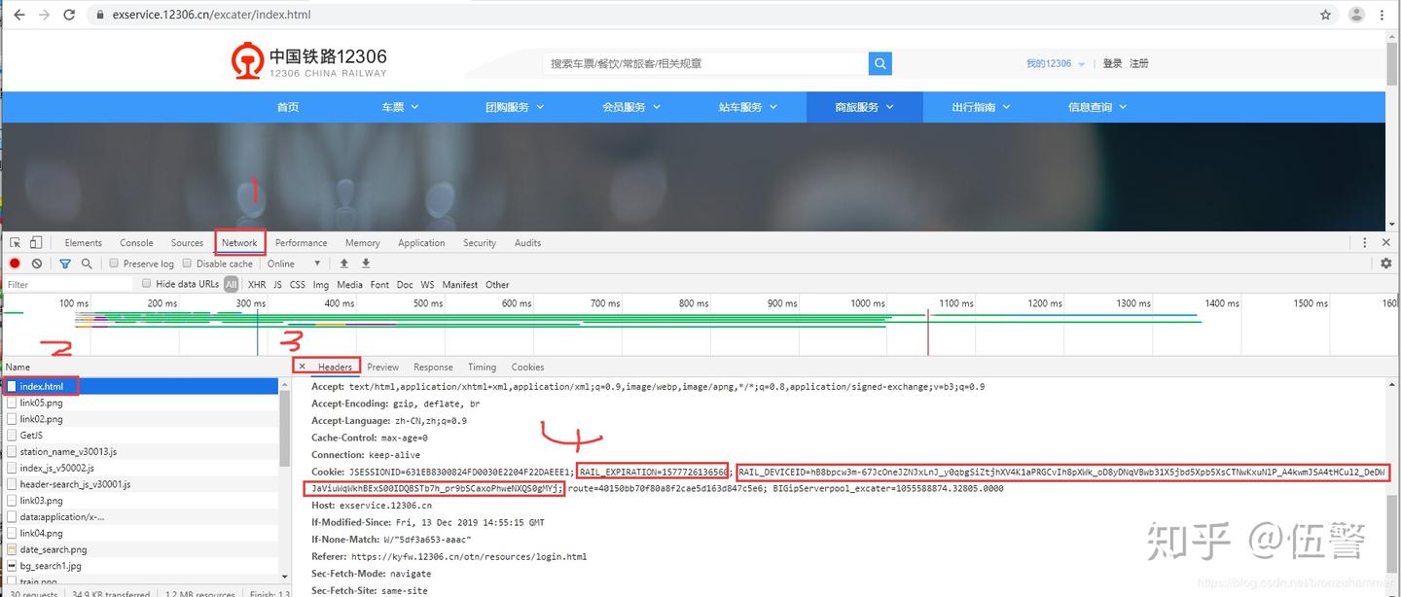The image size is (1401, 597).
Task: Open the Online throttling dropdown
Action: tap(291, 263)
